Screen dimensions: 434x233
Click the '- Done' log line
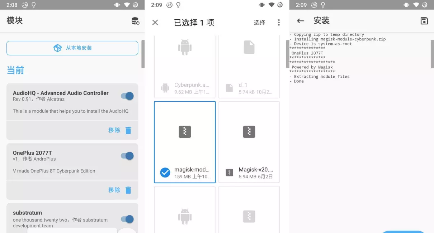click(x=297, y=81)
